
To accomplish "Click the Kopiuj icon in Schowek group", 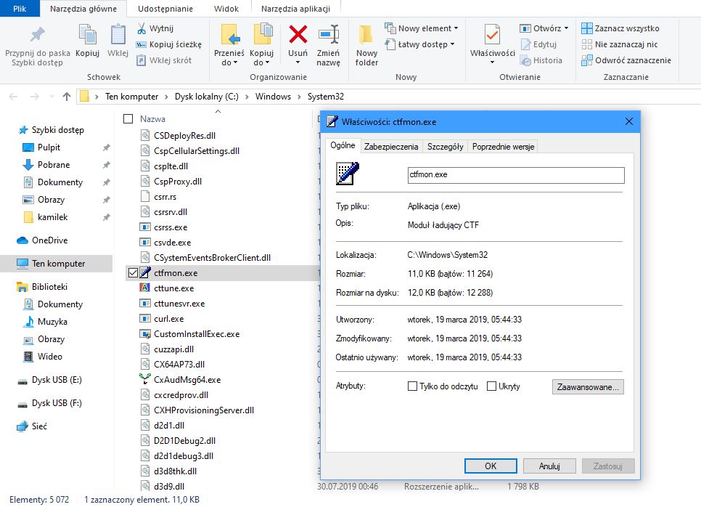I will (87, 34).
